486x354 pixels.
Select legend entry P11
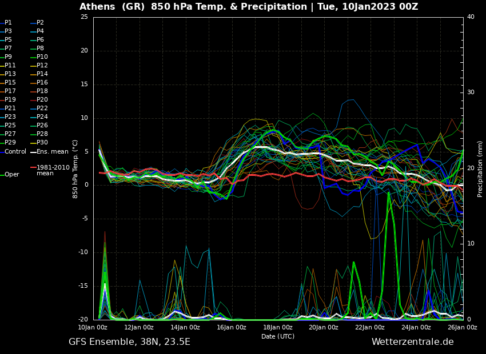coord(8,66)
